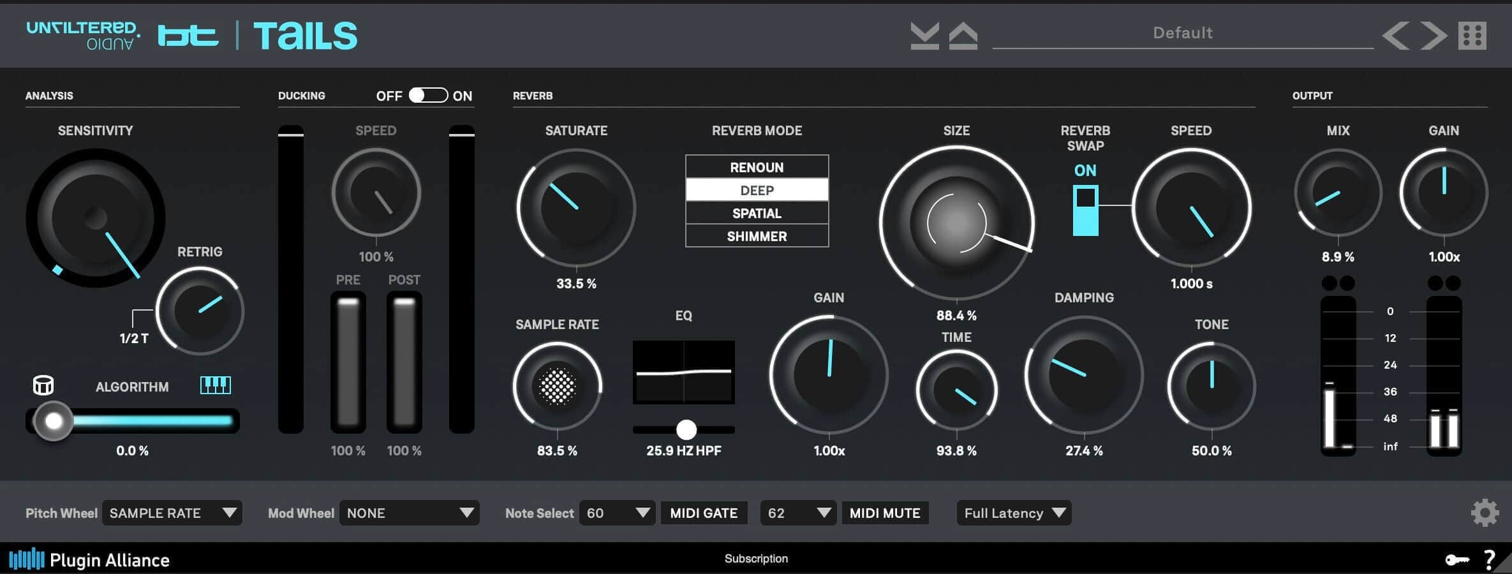Click the output Mix knob
The width and height of the screenshot is (1512, 574).
pos(1338,192)
